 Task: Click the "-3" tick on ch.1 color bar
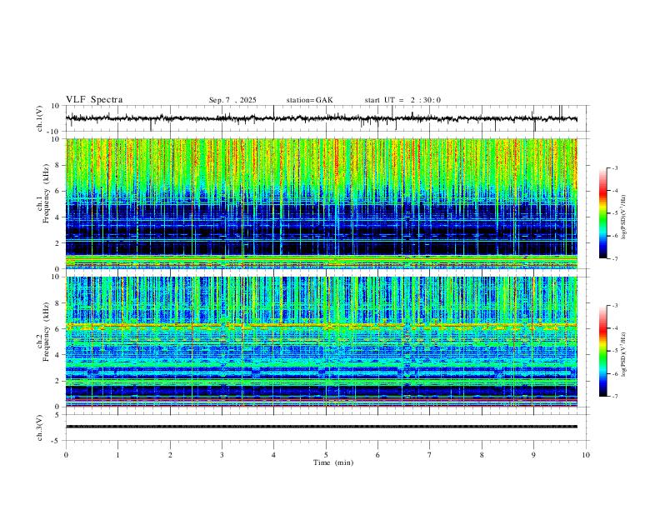(615, 167)
